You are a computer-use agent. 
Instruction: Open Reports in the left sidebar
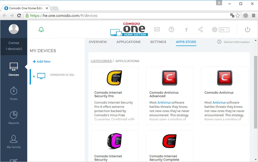(x=14, y=118)
